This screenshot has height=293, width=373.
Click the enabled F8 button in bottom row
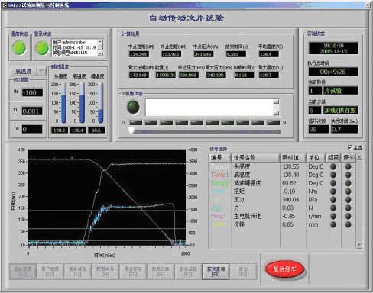coord(216,272)
